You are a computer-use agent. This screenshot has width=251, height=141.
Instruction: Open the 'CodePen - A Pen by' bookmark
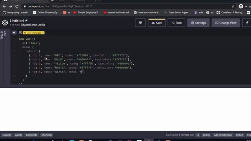(x=230, y=13)
